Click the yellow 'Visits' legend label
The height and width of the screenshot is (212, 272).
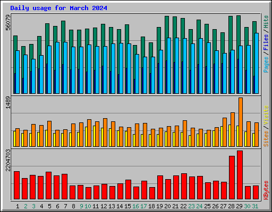click(266, 115)
